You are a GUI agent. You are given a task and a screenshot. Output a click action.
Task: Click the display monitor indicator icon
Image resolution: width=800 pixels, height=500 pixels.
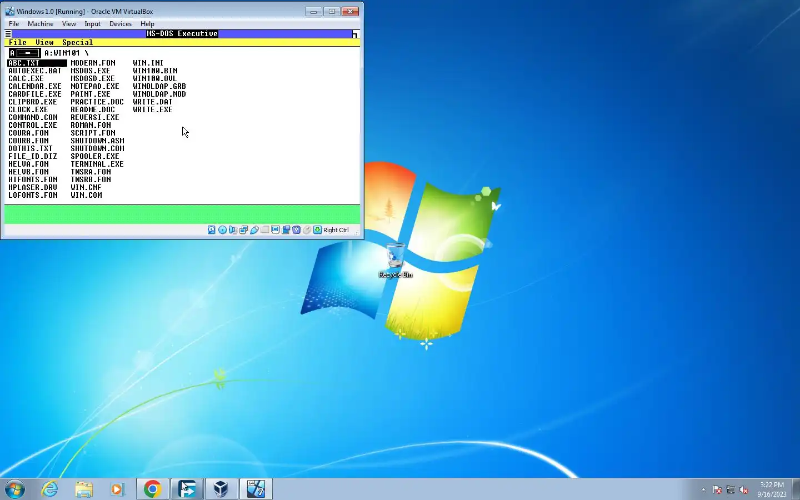coord(275,230)
